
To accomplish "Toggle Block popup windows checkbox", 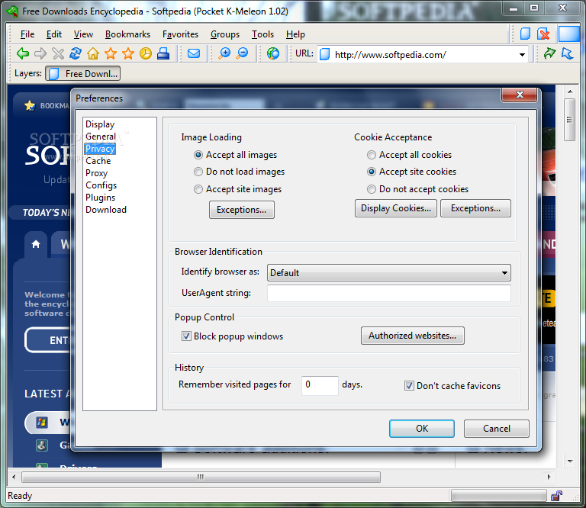I will pyautogui.click(x=186, y=336).
